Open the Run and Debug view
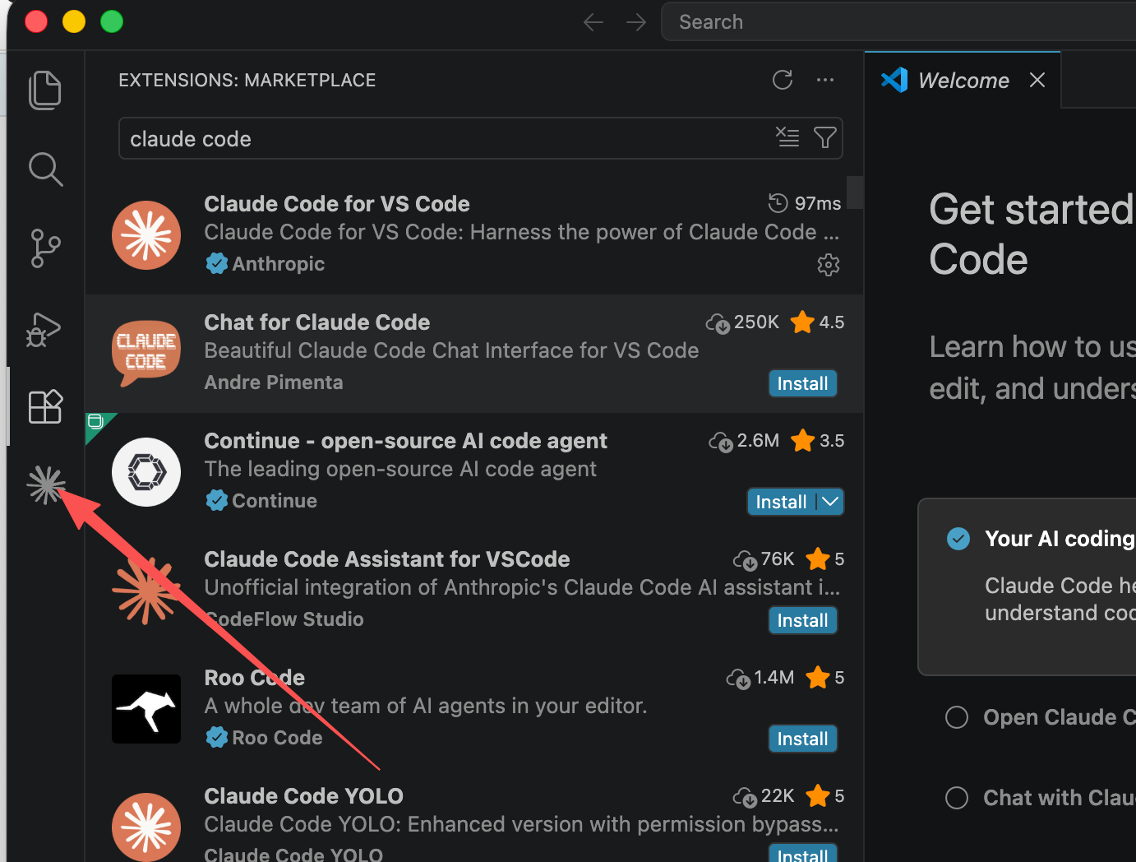1136x862 pixels. coord(44,329)
